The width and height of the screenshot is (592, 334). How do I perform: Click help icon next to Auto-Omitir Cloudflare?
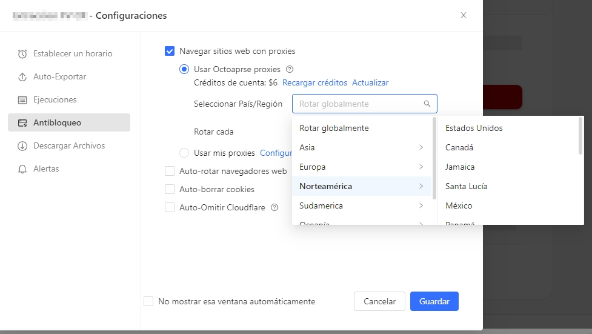click(275, 207)
